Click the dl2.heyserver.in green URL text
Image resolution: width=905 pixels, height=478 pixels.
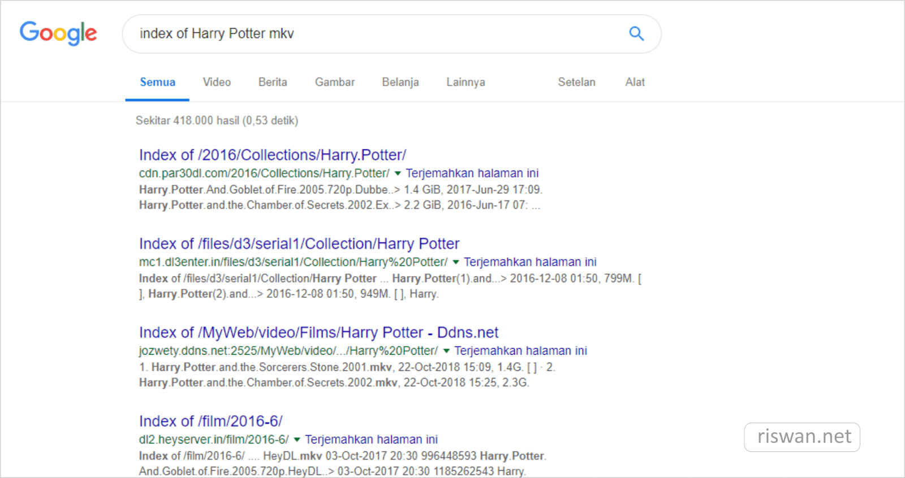pos(214,440)
